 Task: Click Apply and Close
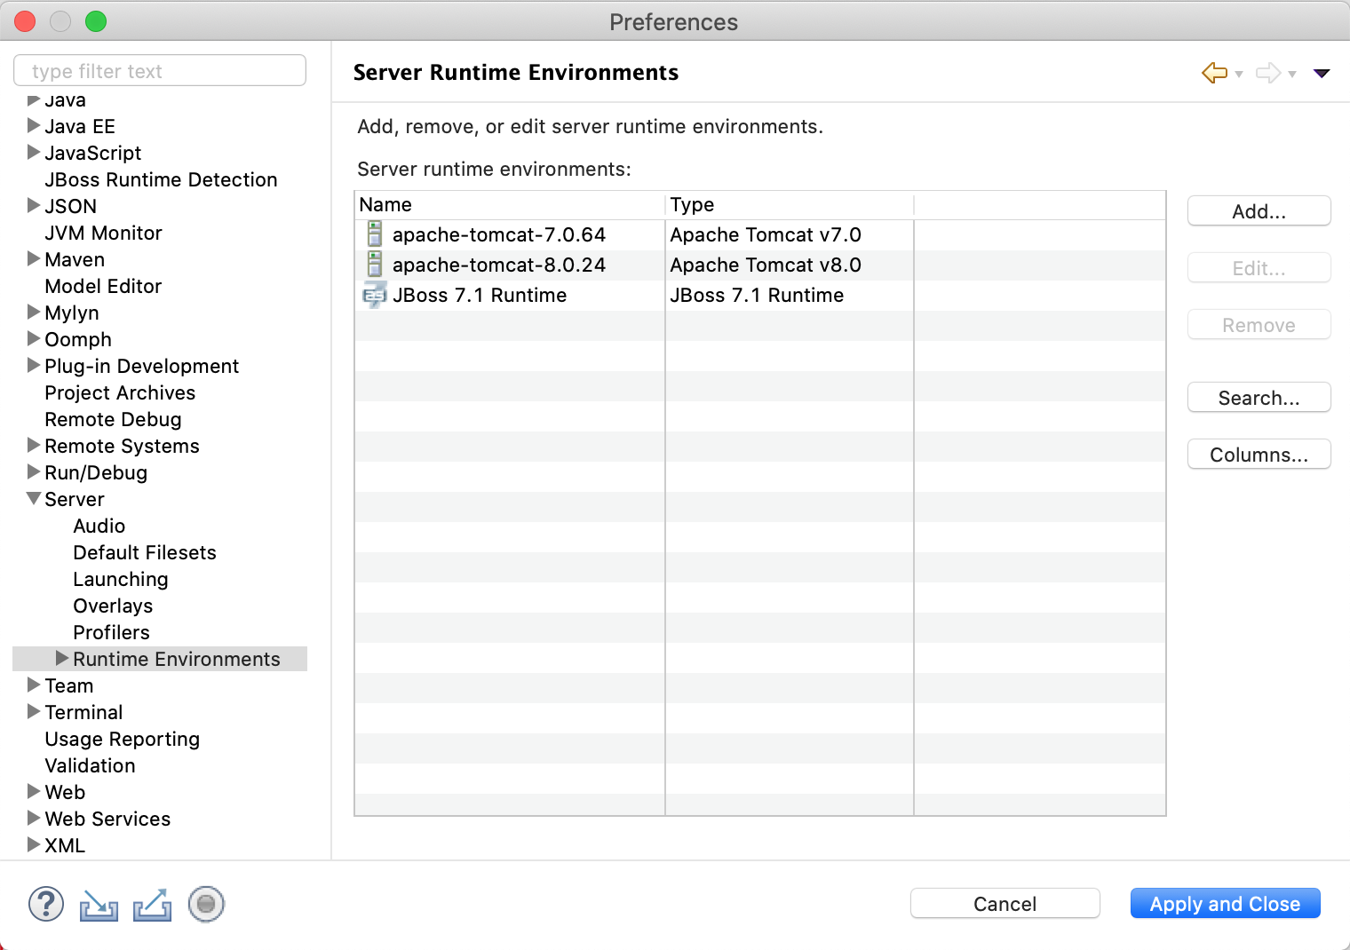pyautogui.click(x=1225, y=904)
